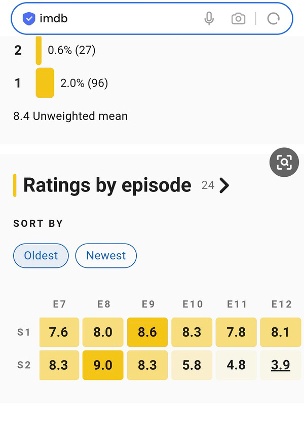Reload the page with refresh icon

click(x=273, y=19)
